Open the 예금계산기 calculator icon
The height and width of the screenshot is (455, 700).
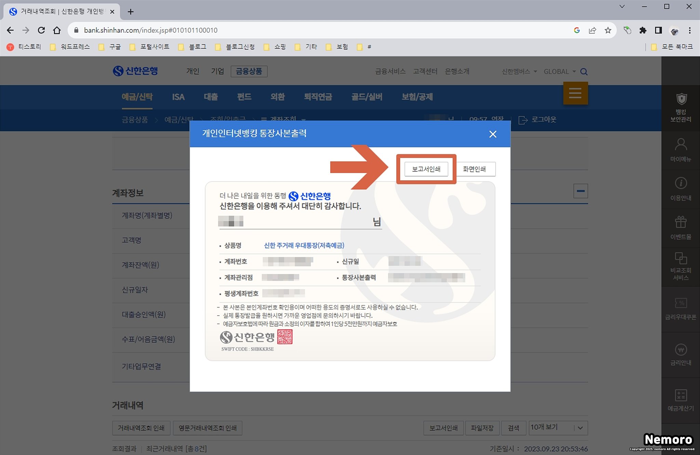681,396
